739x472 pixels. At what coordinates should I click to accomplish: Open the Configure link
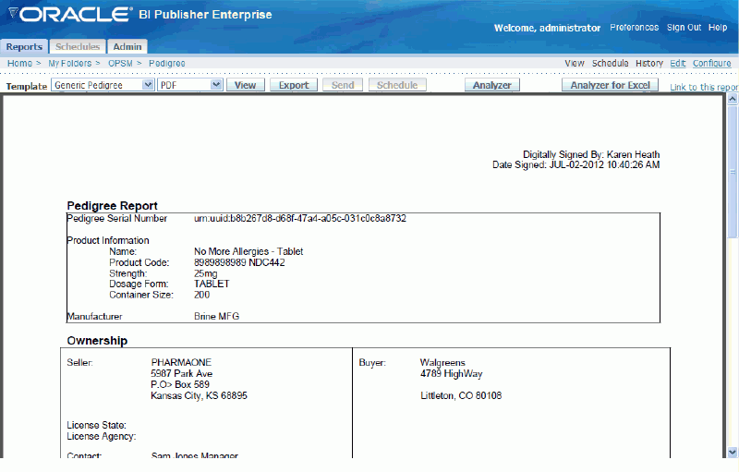click(711, 63)
